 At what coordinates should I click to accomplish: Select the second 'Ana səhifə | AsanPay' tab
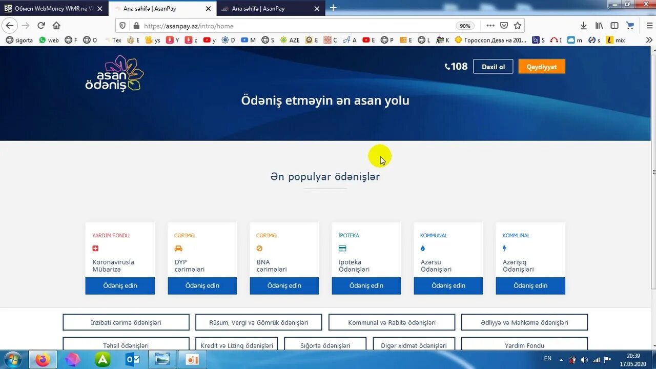pos(272,9)
